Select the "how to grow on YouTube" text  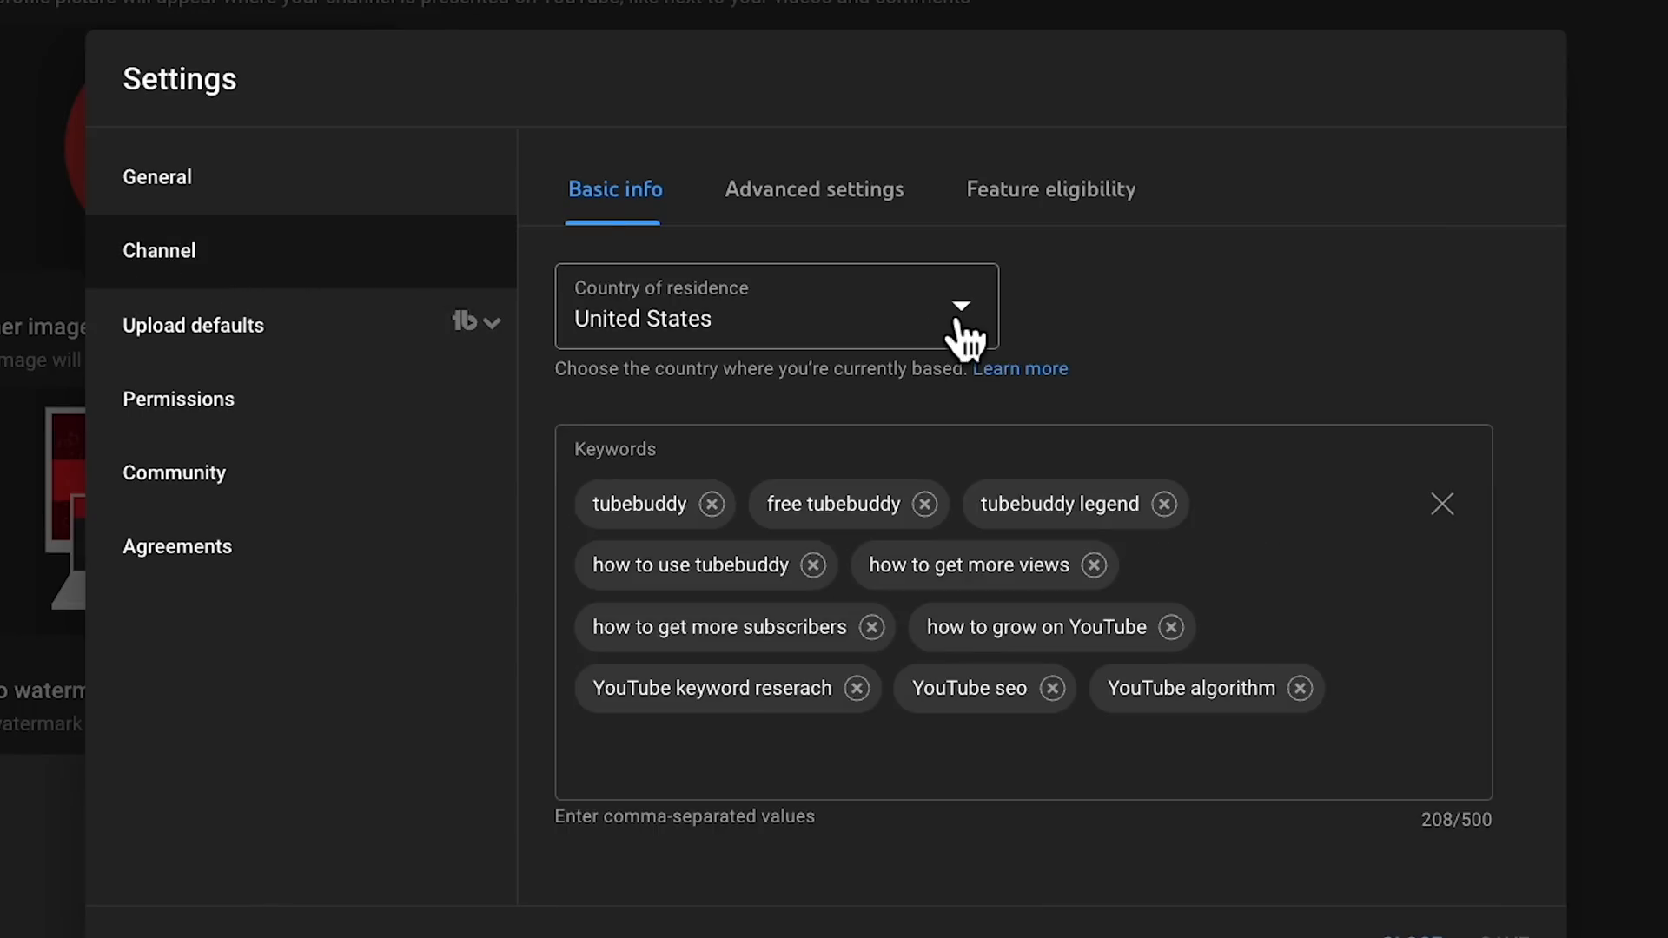coord(1036,627)
